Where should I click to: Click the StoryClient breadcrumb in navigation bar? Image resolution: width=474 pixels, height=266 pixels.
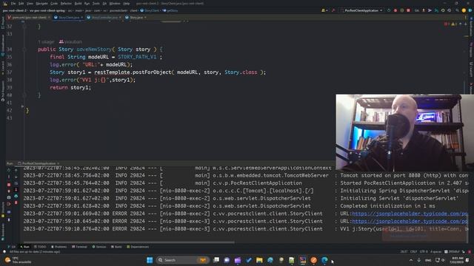coord(150,10)
